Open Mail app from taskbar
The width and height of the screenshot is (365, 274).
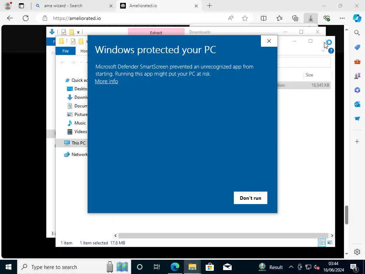[x=227, y=267]
